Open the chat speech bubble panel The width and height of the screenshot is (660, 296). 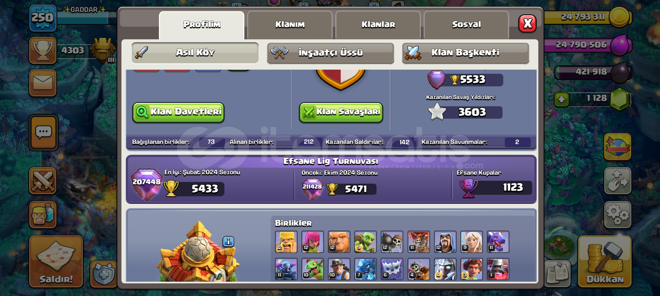pos(43,132)
